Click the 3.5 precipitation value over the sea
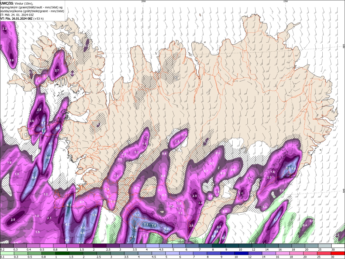Image resolution: width=345 pixels, height=259 pixels. tap(219, 227)
